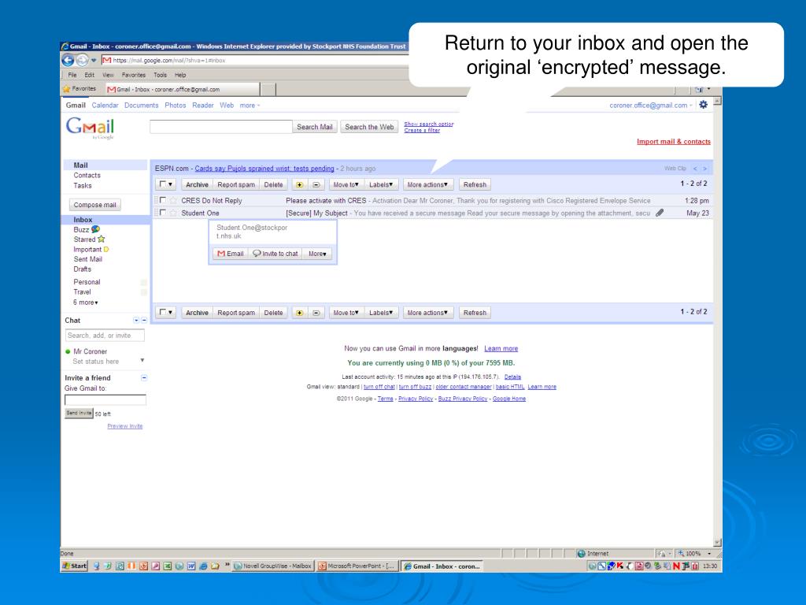Open the Drafts folder

82,269
